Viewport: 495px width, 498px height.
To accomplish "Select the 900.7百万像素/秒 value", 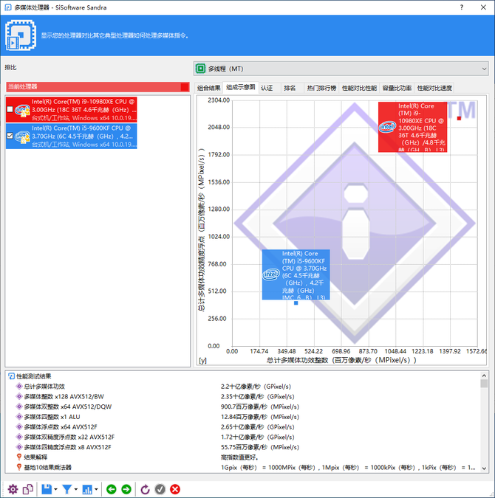I will click(x=260, y=407).
